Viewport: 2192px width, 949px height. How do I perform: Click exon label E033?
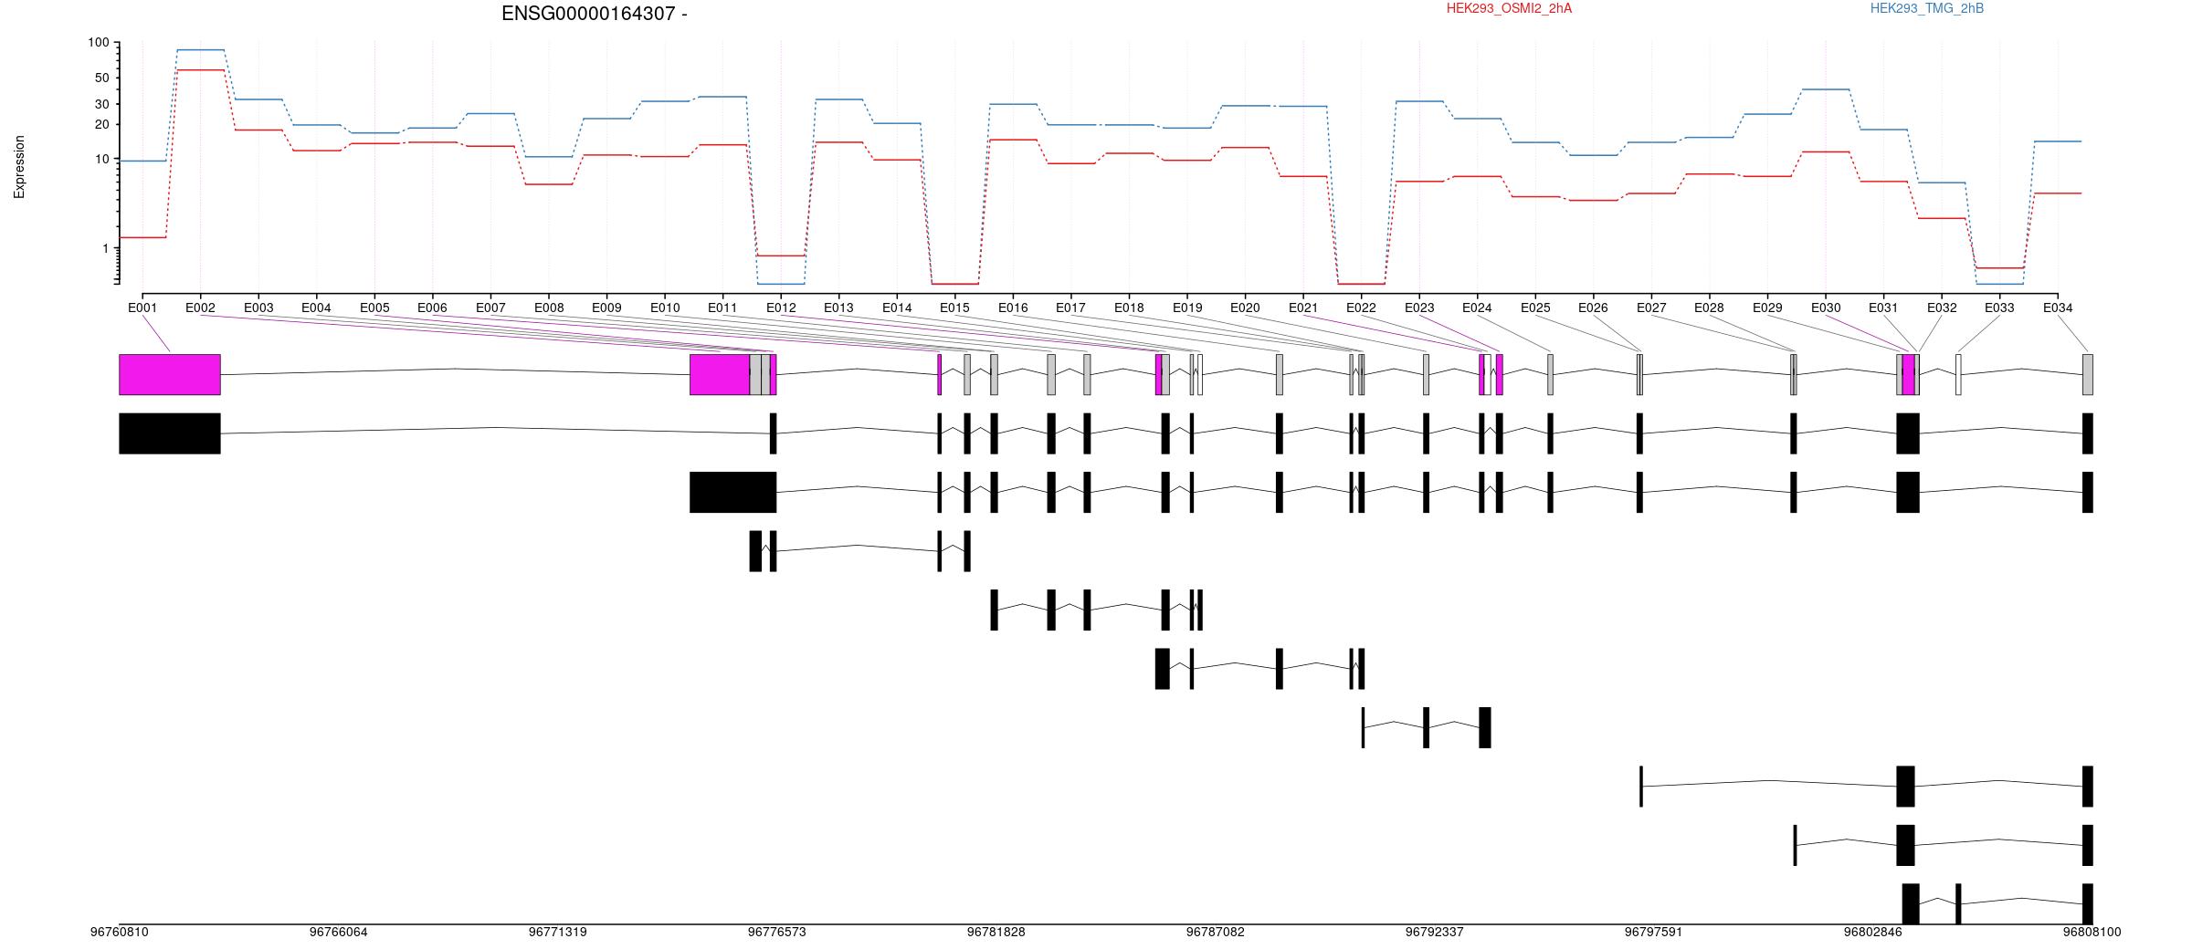(x=1999, y=308)
